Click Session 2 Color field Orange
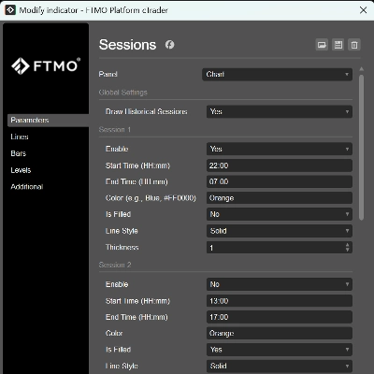This screenshot has width=374, height=374. (280, 334)
